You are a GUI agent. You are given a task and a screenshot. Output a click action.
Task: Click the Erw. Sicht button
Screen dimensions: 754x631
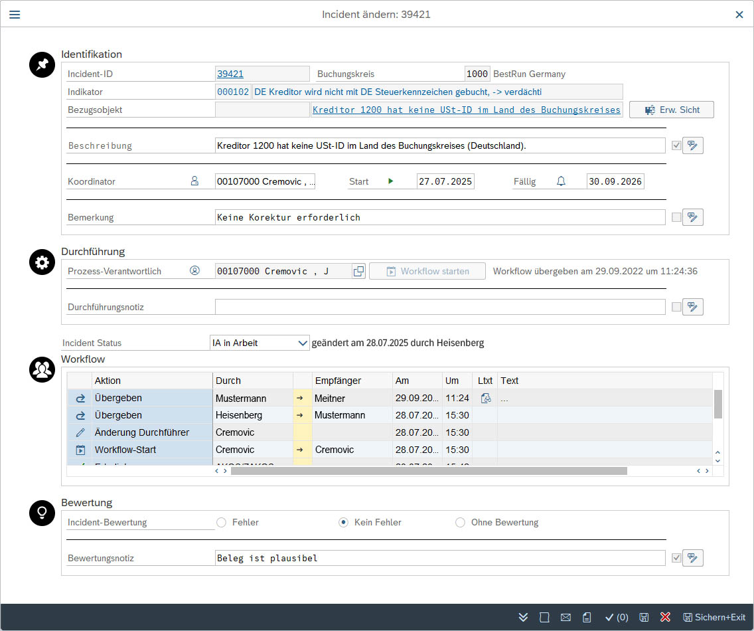point(671,110)
